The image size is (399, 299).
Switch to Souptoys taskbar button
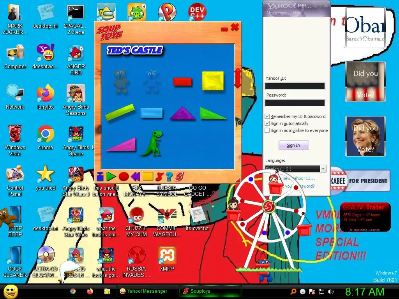pos(210,291)
